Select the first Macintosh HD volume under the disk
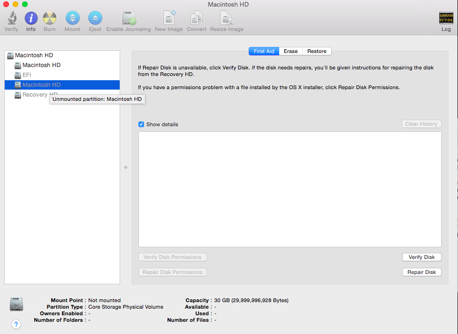Image resolution: width=458 pixels, height=334 pixels. click(x=62, y=65)
